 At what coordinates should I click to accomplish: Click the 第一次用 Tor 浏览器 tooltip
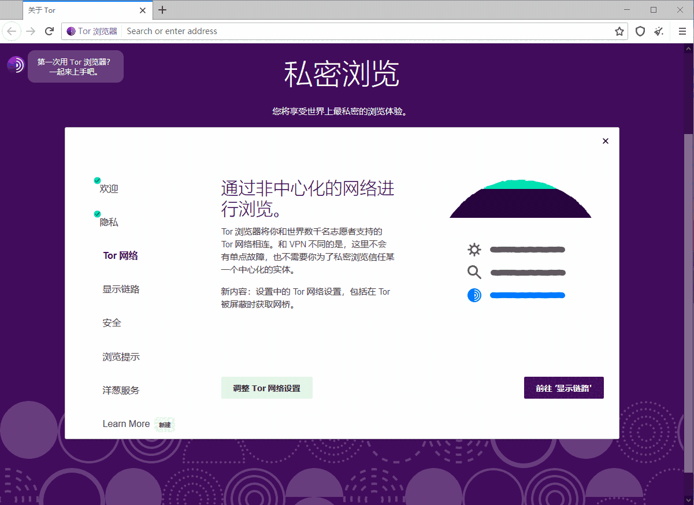tap(76, 66)
